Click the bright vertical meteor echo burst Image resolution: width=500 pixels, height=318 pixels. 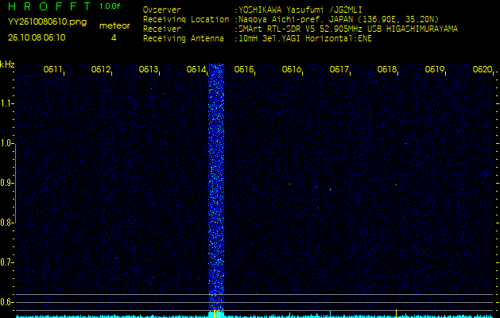tap(215, 191)
